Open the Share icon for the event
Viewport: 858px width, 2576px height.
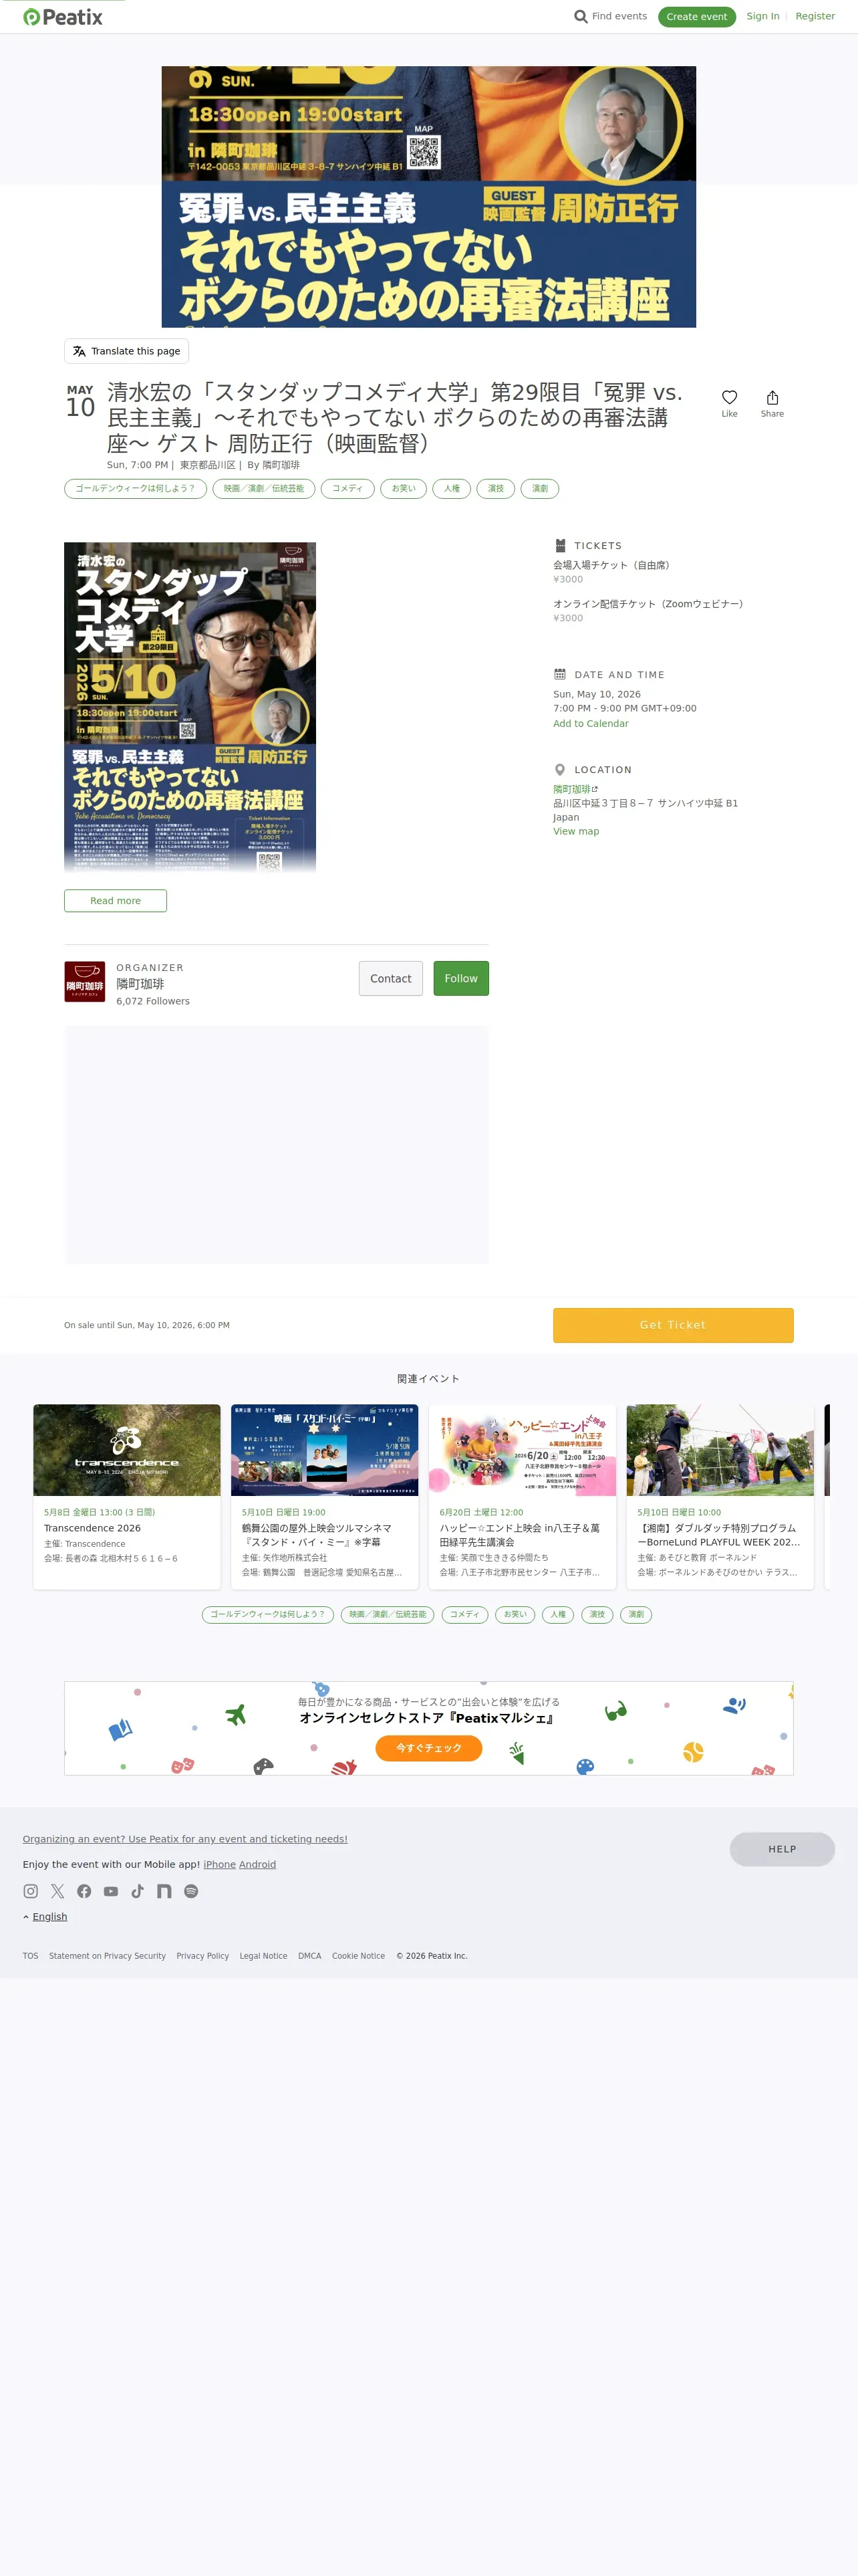772,398
